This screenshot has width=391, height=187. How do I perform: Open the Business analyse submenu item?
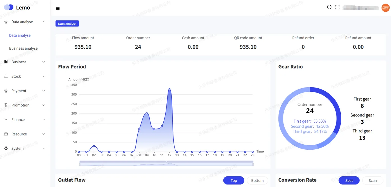(23, 48)
